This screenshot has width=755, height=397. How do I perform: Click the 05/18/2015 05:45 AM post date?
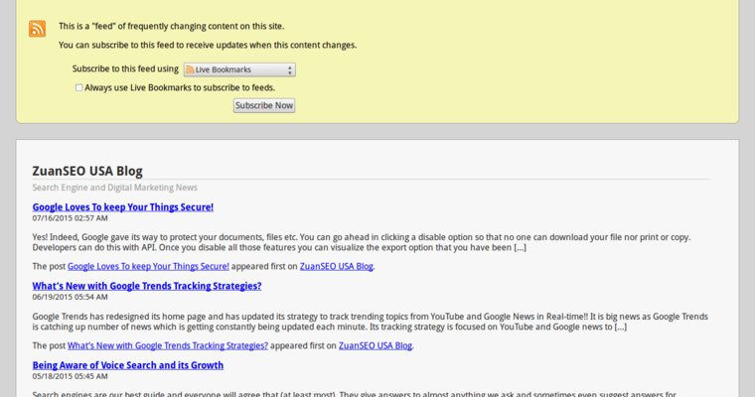70,376
